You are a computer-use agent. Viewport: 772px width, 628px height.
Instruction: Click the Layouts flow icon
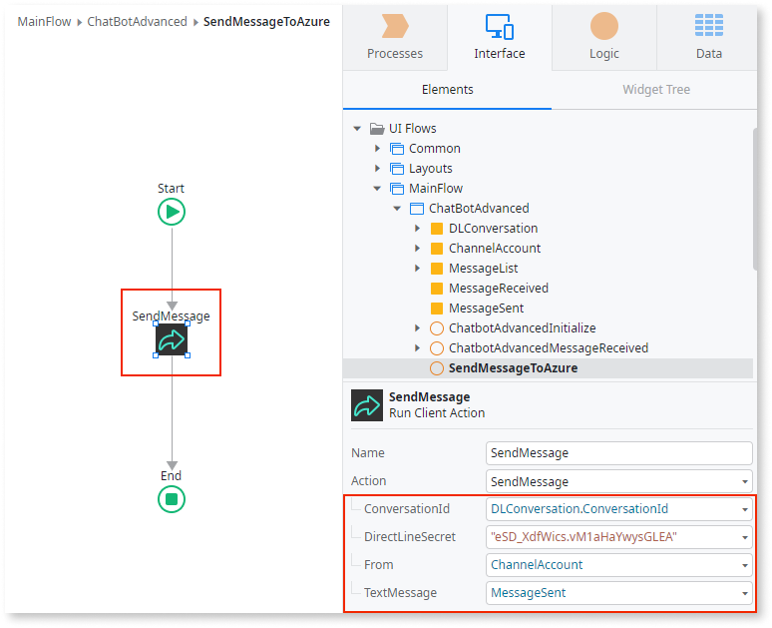tap(397, 169)
